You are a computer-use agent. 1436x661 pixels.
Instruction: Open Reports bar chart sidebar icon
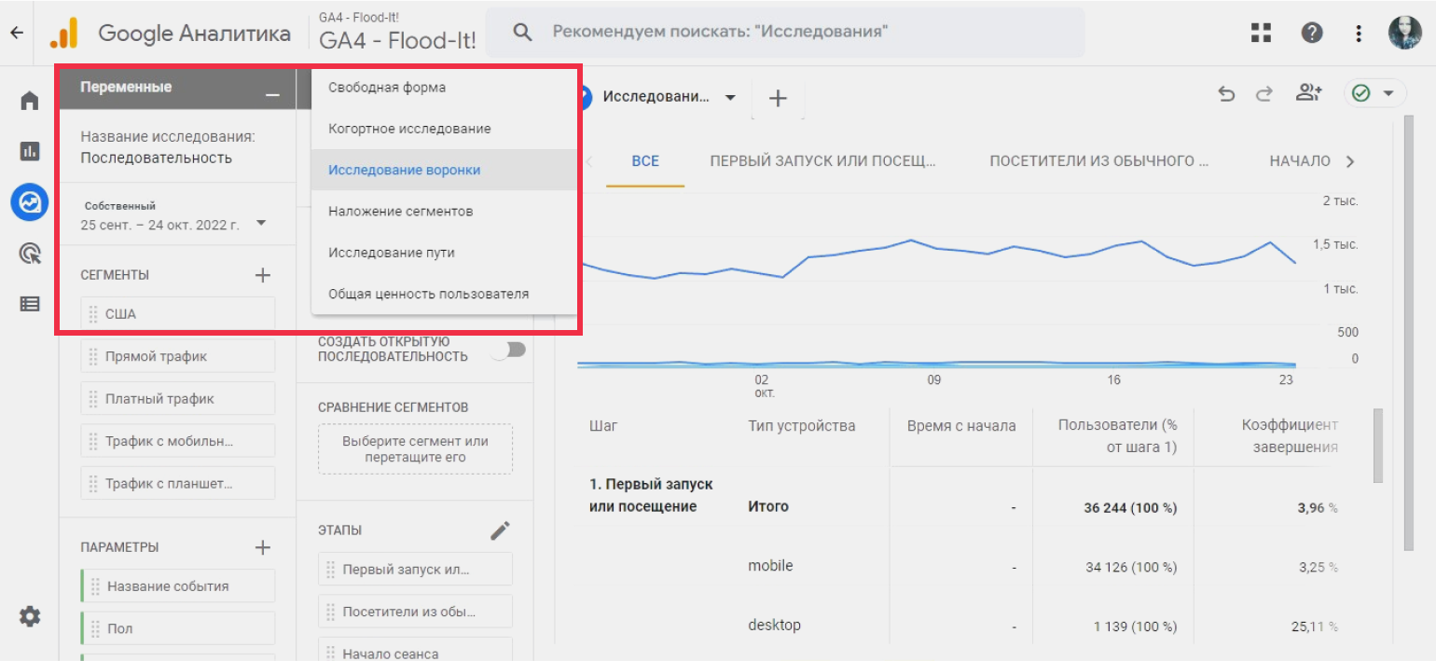[30, 150]
